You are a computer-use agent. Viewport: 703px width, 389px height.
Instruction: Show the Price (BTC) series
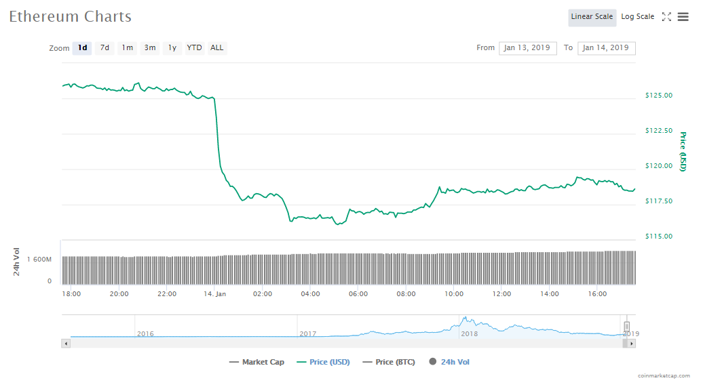tap(389, 362)
